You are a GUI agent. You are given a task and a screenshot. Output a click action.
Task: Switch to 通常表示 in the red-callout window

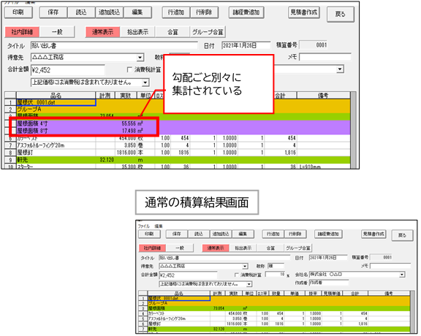103,32
